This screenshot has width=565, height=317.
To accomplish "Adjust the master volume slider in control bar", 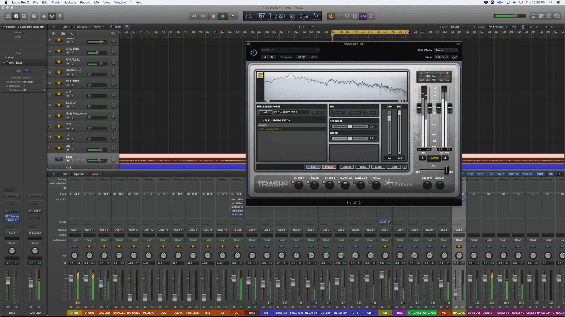I will pyautogui.click(x=510, y=16).
